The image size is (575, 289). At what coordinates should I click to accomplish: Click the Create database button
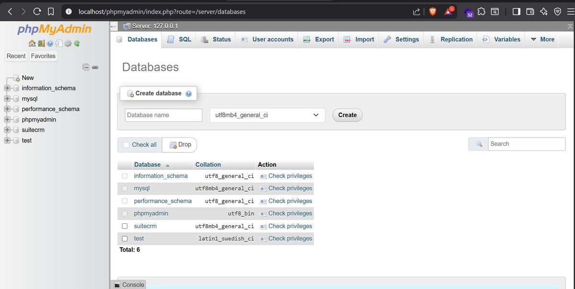pyautogui.click(x=347, y=115)
